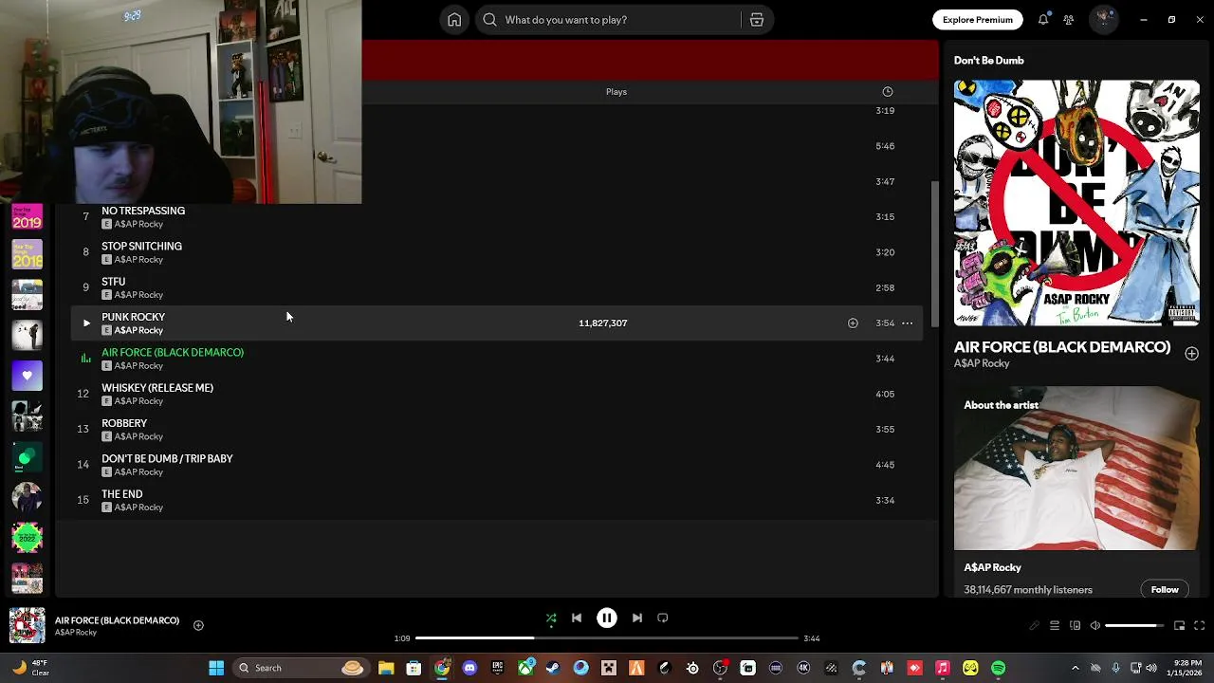Open the Friend Activity icon
Screen dimensions: 1214x683
point(1069,19)
